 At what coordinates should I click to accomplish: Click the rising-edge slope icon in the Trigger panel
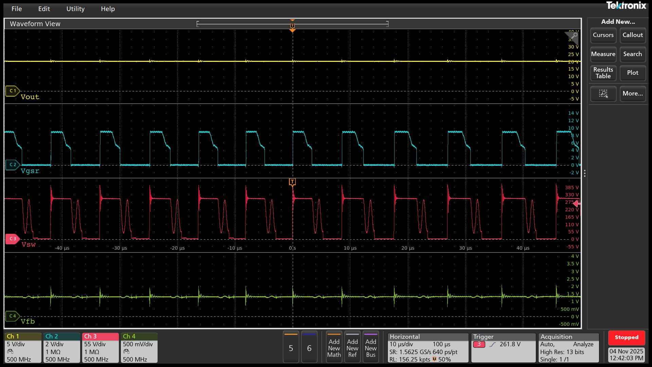[x=493, y=344]
